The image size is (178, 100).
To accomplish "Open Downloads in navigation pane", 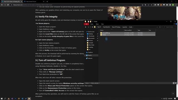I will pos(92,36).
